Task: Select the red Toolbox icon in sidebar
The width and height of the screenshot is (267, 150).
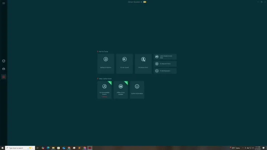Action: coord(4,77)
